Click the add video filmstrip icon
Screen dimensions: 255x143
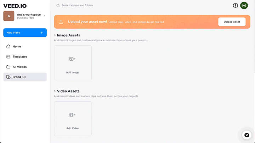[x=72, y=115]
